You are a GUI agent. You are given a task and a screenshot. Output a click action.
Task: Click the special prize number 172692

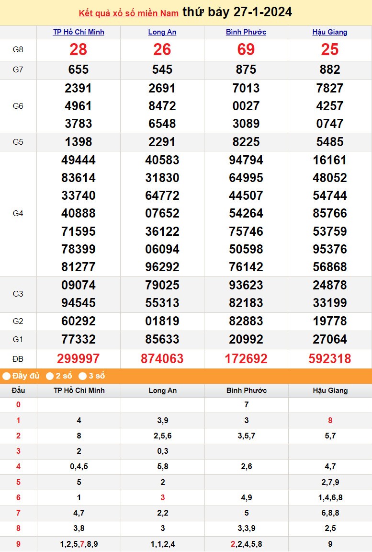pyautogui.click(x=246, y=358)
